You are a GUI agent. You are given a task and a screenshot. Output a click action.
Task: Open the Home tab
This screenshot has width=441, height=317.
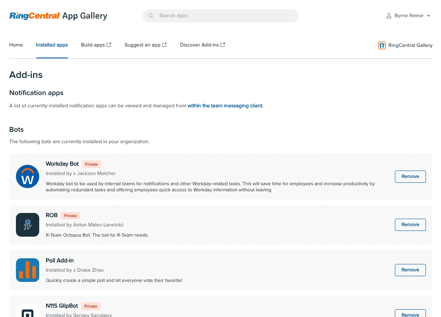(x=16, y=45)
